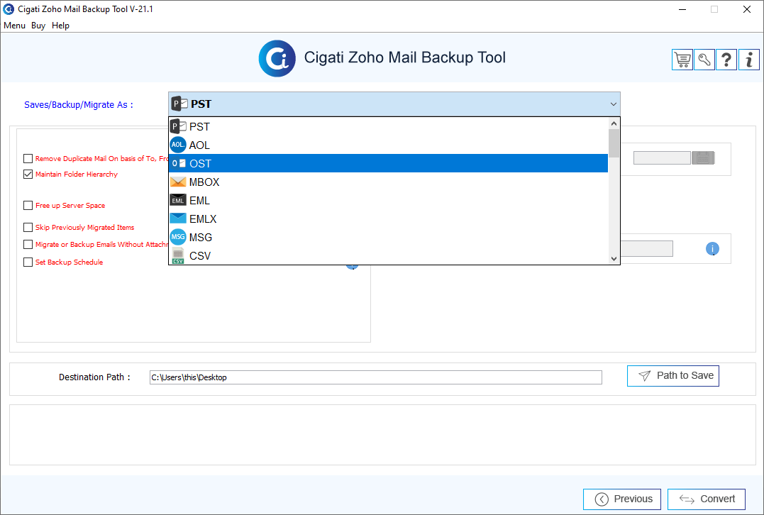Click the application icon in title bar

(x=9, y=9)
